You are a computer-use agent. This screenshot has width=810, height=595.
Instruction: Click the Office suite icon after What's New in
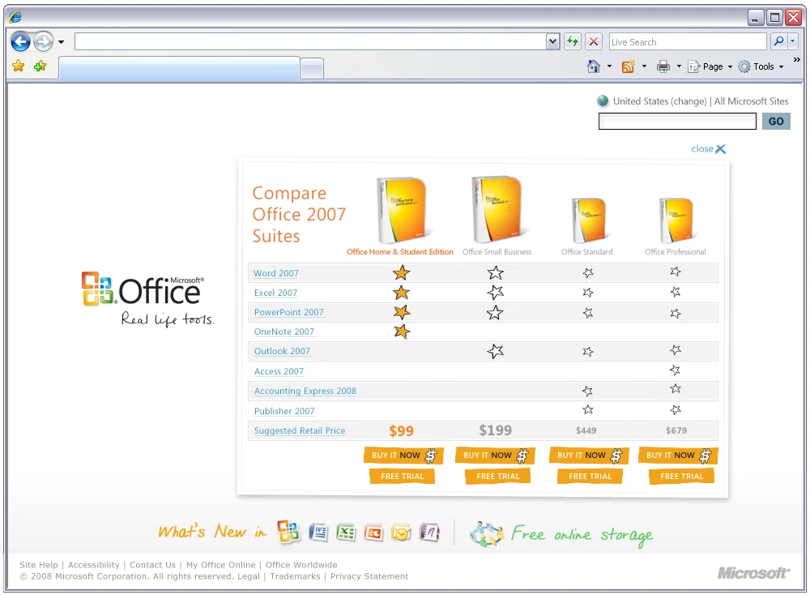coord(288,532)
